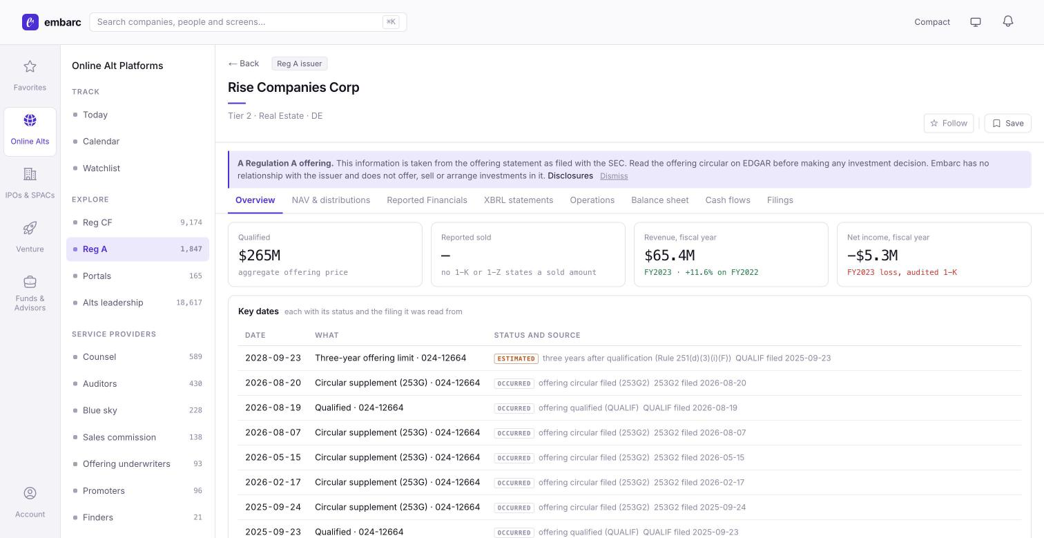Click the embarc logo icon
Viewport: 1044px width, 538px height.
(30, 22)
